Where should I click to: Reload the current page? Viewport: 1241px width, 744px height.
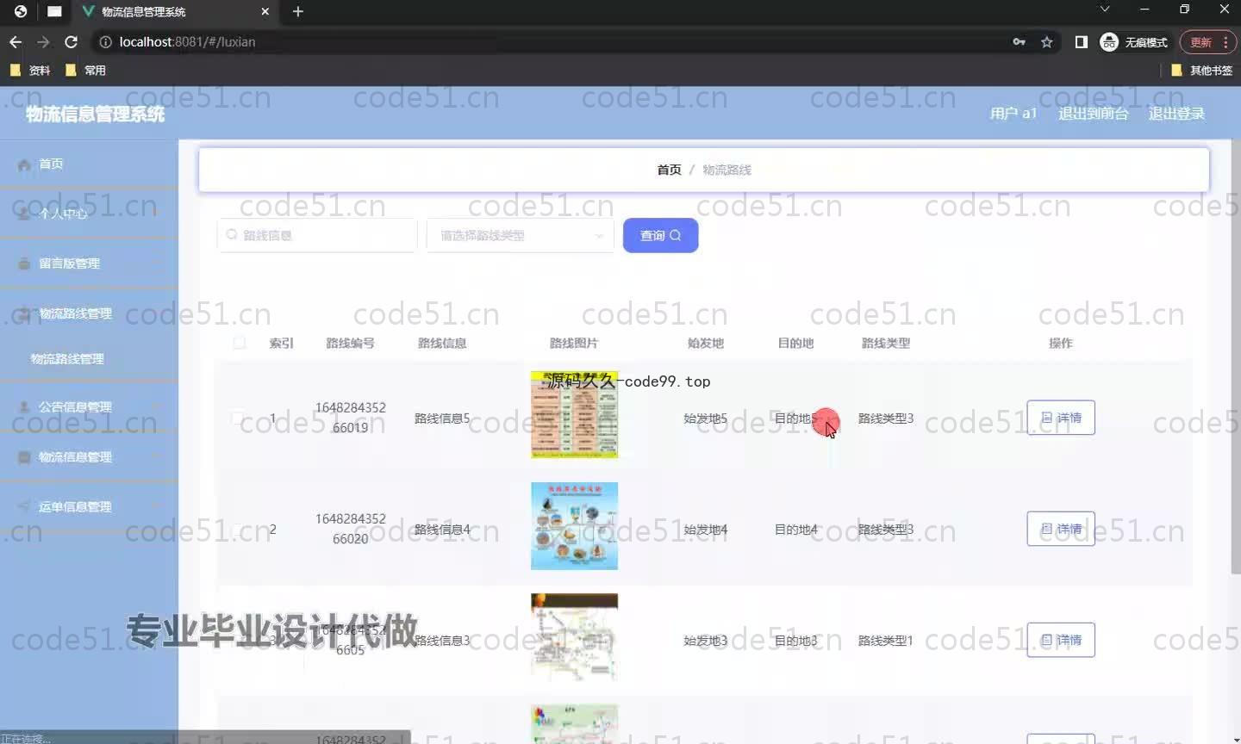pos(72,41)
